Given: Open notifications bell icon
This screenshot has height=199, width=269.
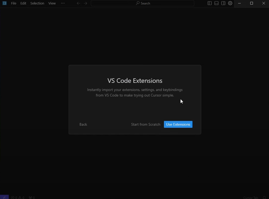Looking at the screenshot, I should [264, 198].
